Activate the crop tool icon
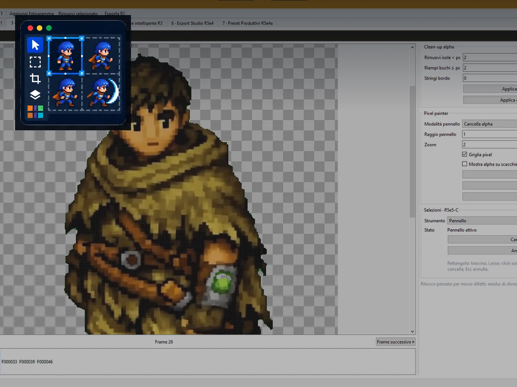The width and height of the screenshot is (517, 387). [x=35, y=79]
